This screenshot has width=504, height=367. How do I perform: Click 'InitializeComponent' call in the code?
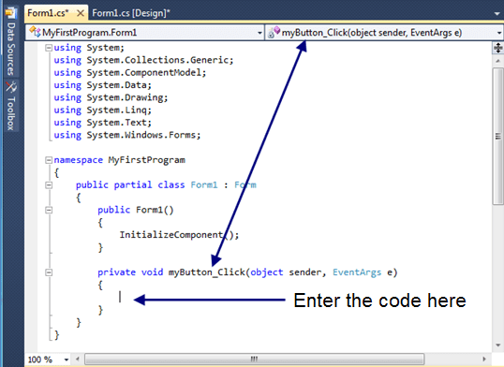coord(171,235)
